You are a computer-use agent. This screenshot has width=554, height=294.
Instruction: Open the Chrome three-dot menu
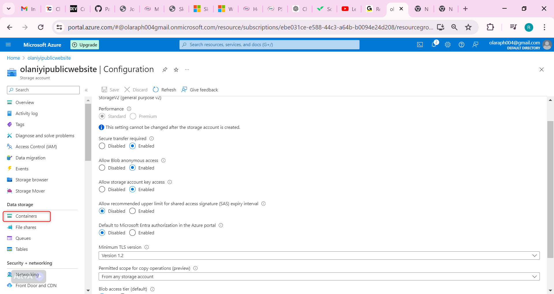544,27
